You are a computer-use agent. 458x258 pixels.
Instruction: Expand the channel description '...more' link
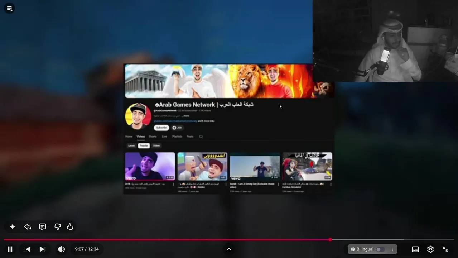[185, 116]
